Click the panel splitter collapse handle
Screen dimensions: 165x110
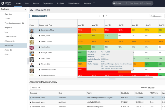[112, 79]
